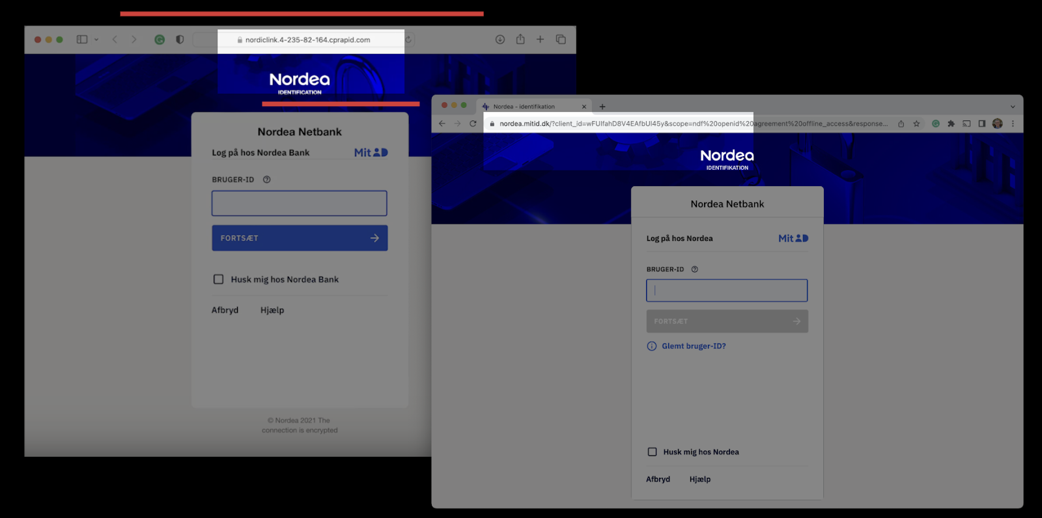Click the BRUGER-ID field in Safari window
Viewport: 1042px width, 518px height.
(x=300, y=203)
